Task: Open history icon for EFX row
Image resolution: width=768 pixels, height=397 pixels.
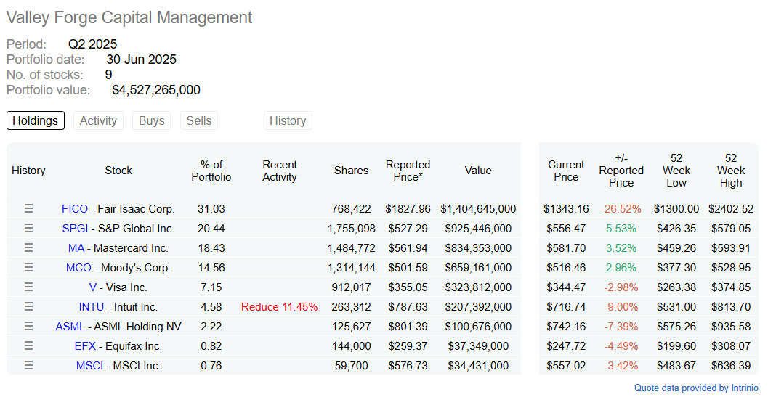Action: [29, 345]
